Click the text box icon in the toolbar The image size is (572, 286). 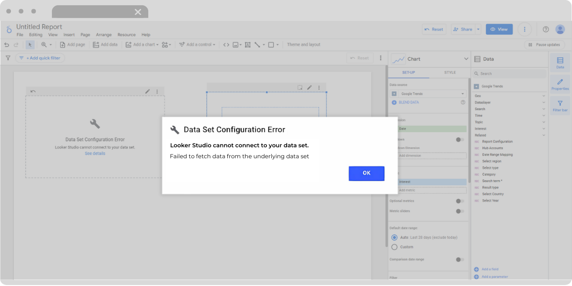248,44
